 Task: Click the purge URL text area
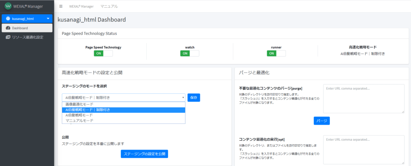364,99
